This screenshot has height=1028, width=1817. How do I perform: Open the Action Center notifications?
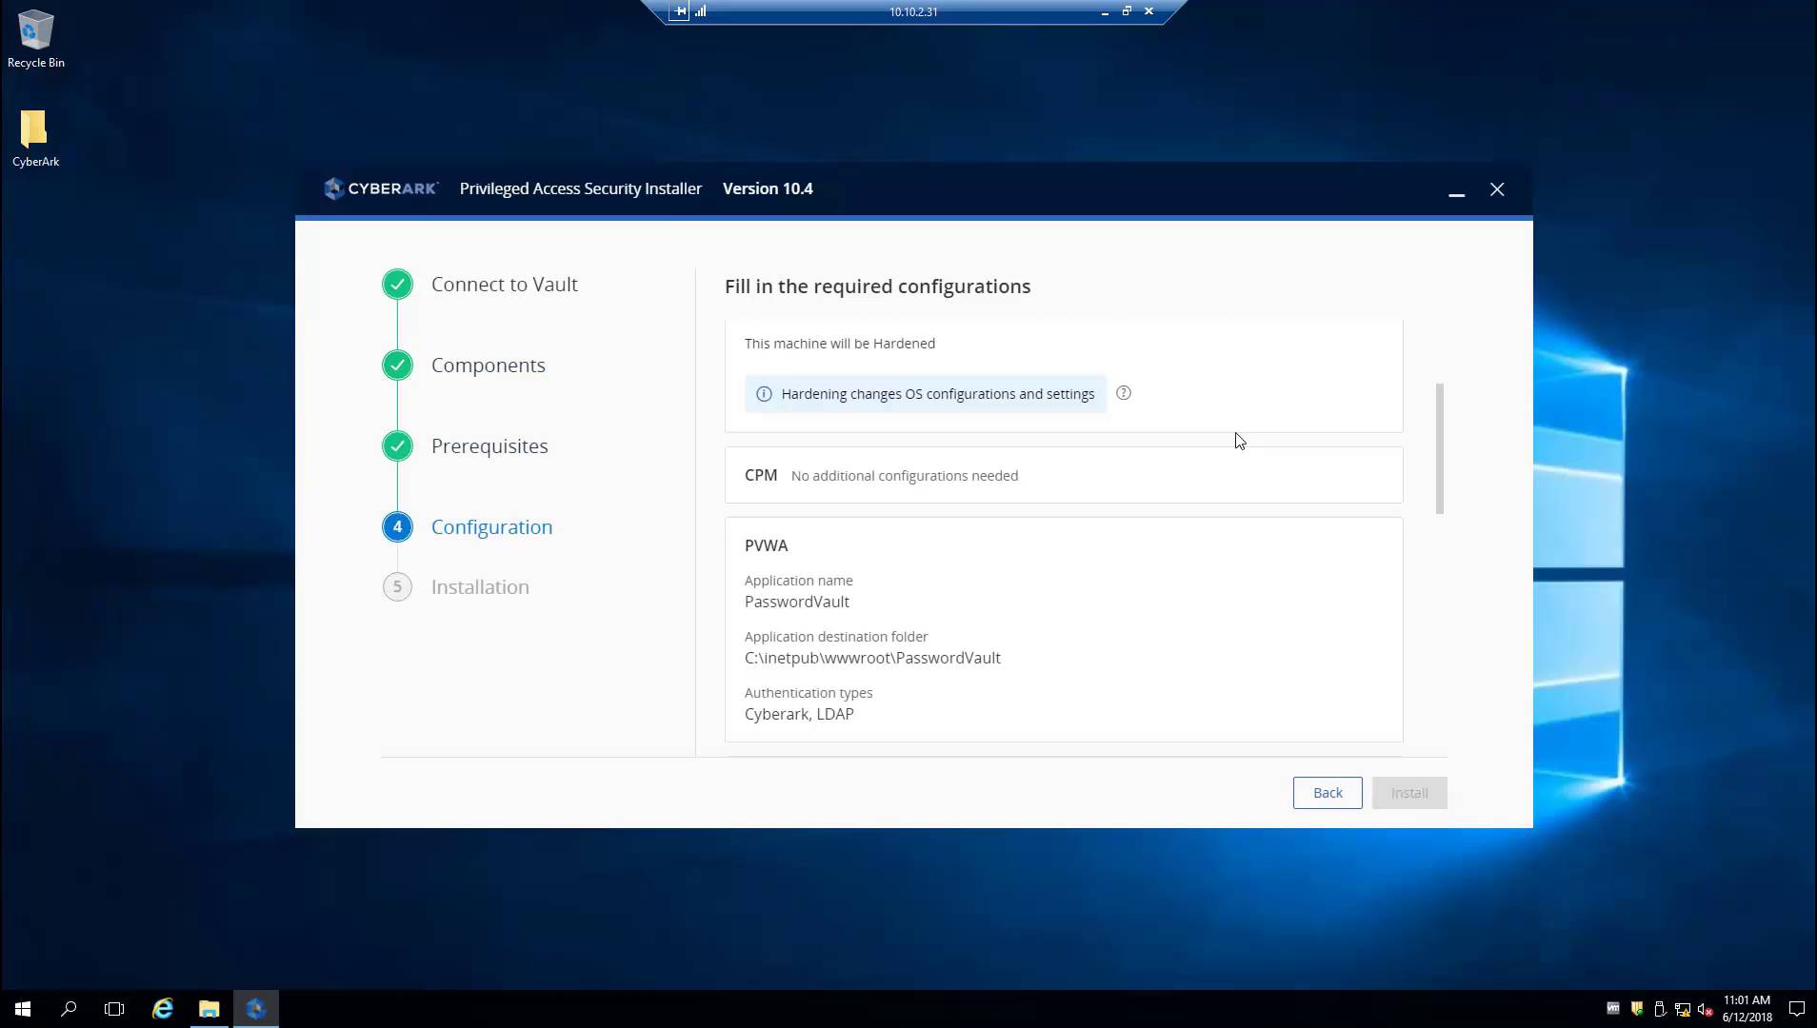[x=1796, y=1009]
